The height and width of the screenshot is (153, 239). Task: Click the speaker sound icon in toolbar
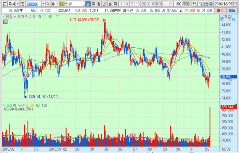pos(53,3)
